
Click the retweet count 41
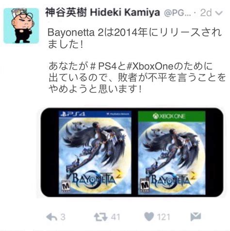115,217
